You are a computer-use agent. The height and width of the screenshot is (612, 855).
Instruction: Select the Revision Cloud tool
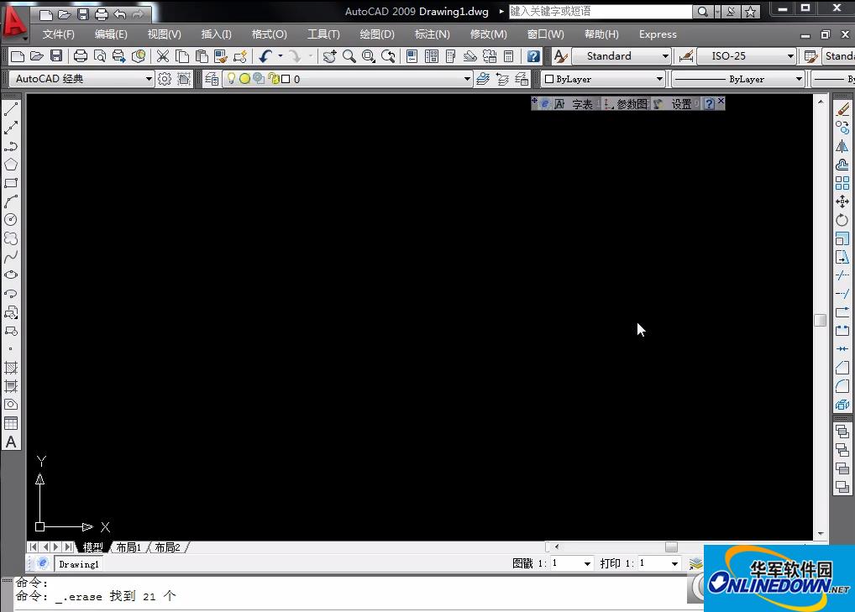(x=11, y=238)
